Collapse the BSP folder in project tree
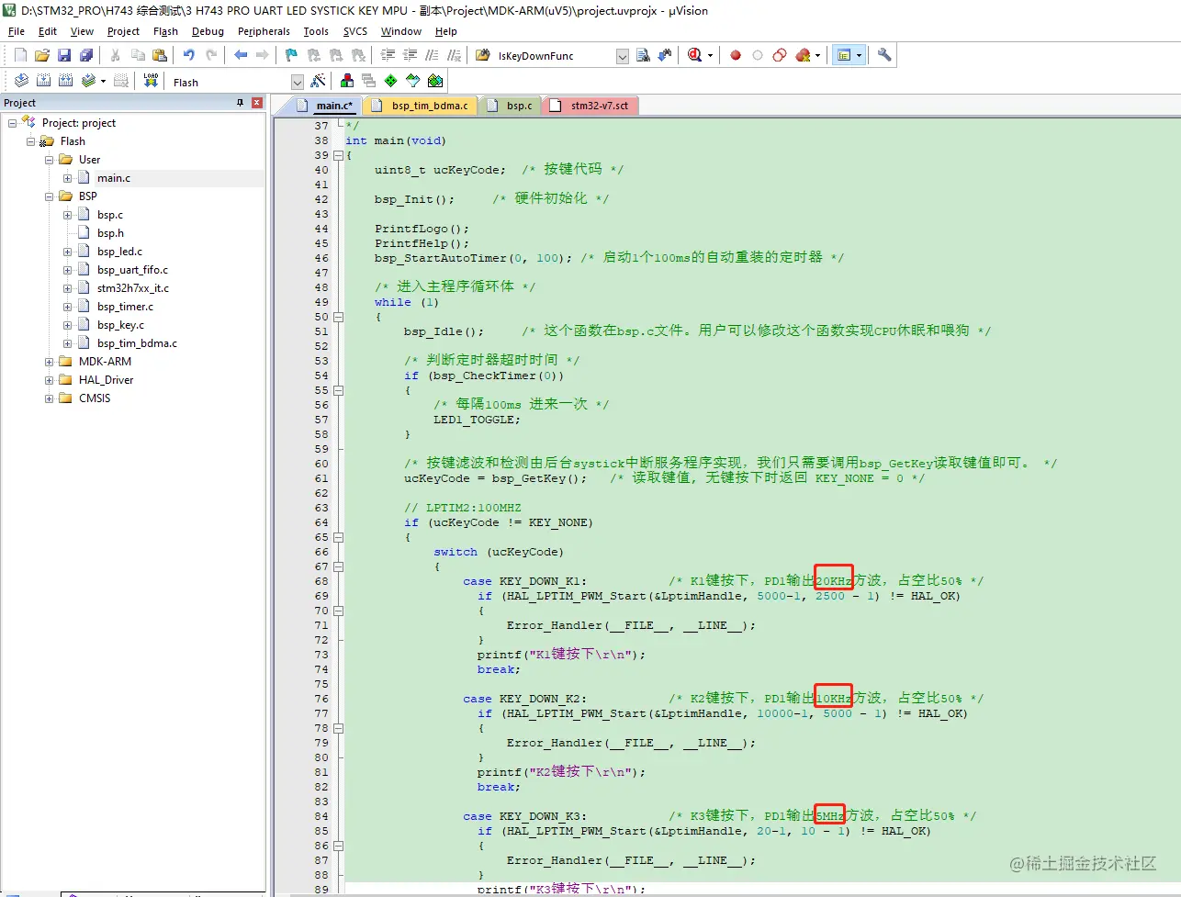This screenshot has height=897, width=1181. click(x=49, y=196)
